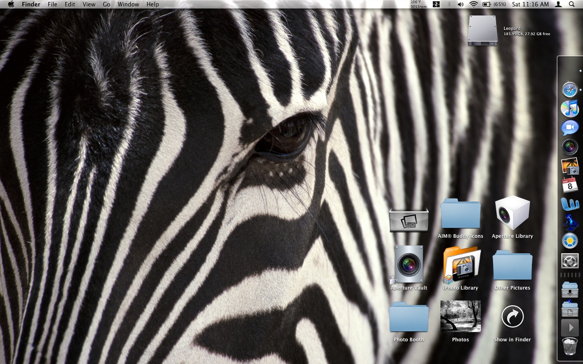
Task: Open Spotlight search magnifying glass
Action: coord(572,4)
